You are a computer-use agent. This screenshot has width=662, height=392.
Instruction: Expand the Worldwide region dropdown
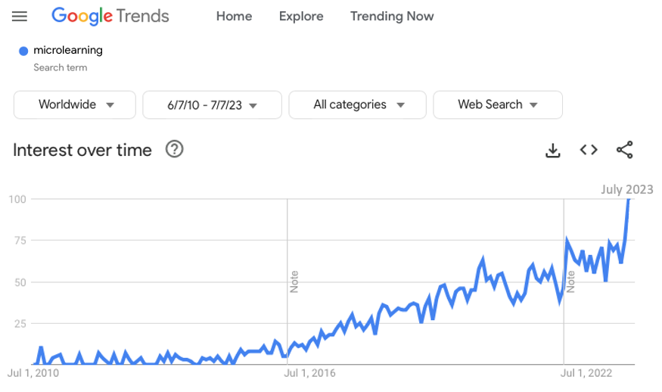[75, 104]
